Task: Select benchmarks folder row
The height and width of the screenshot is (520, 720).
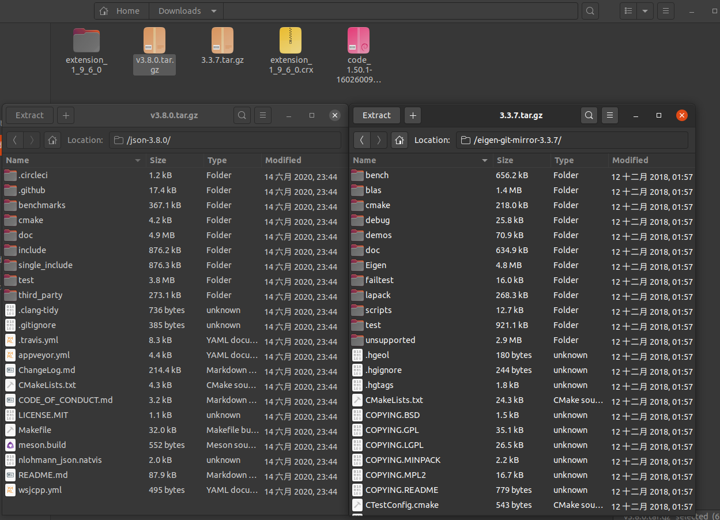Action: [175, 205]
